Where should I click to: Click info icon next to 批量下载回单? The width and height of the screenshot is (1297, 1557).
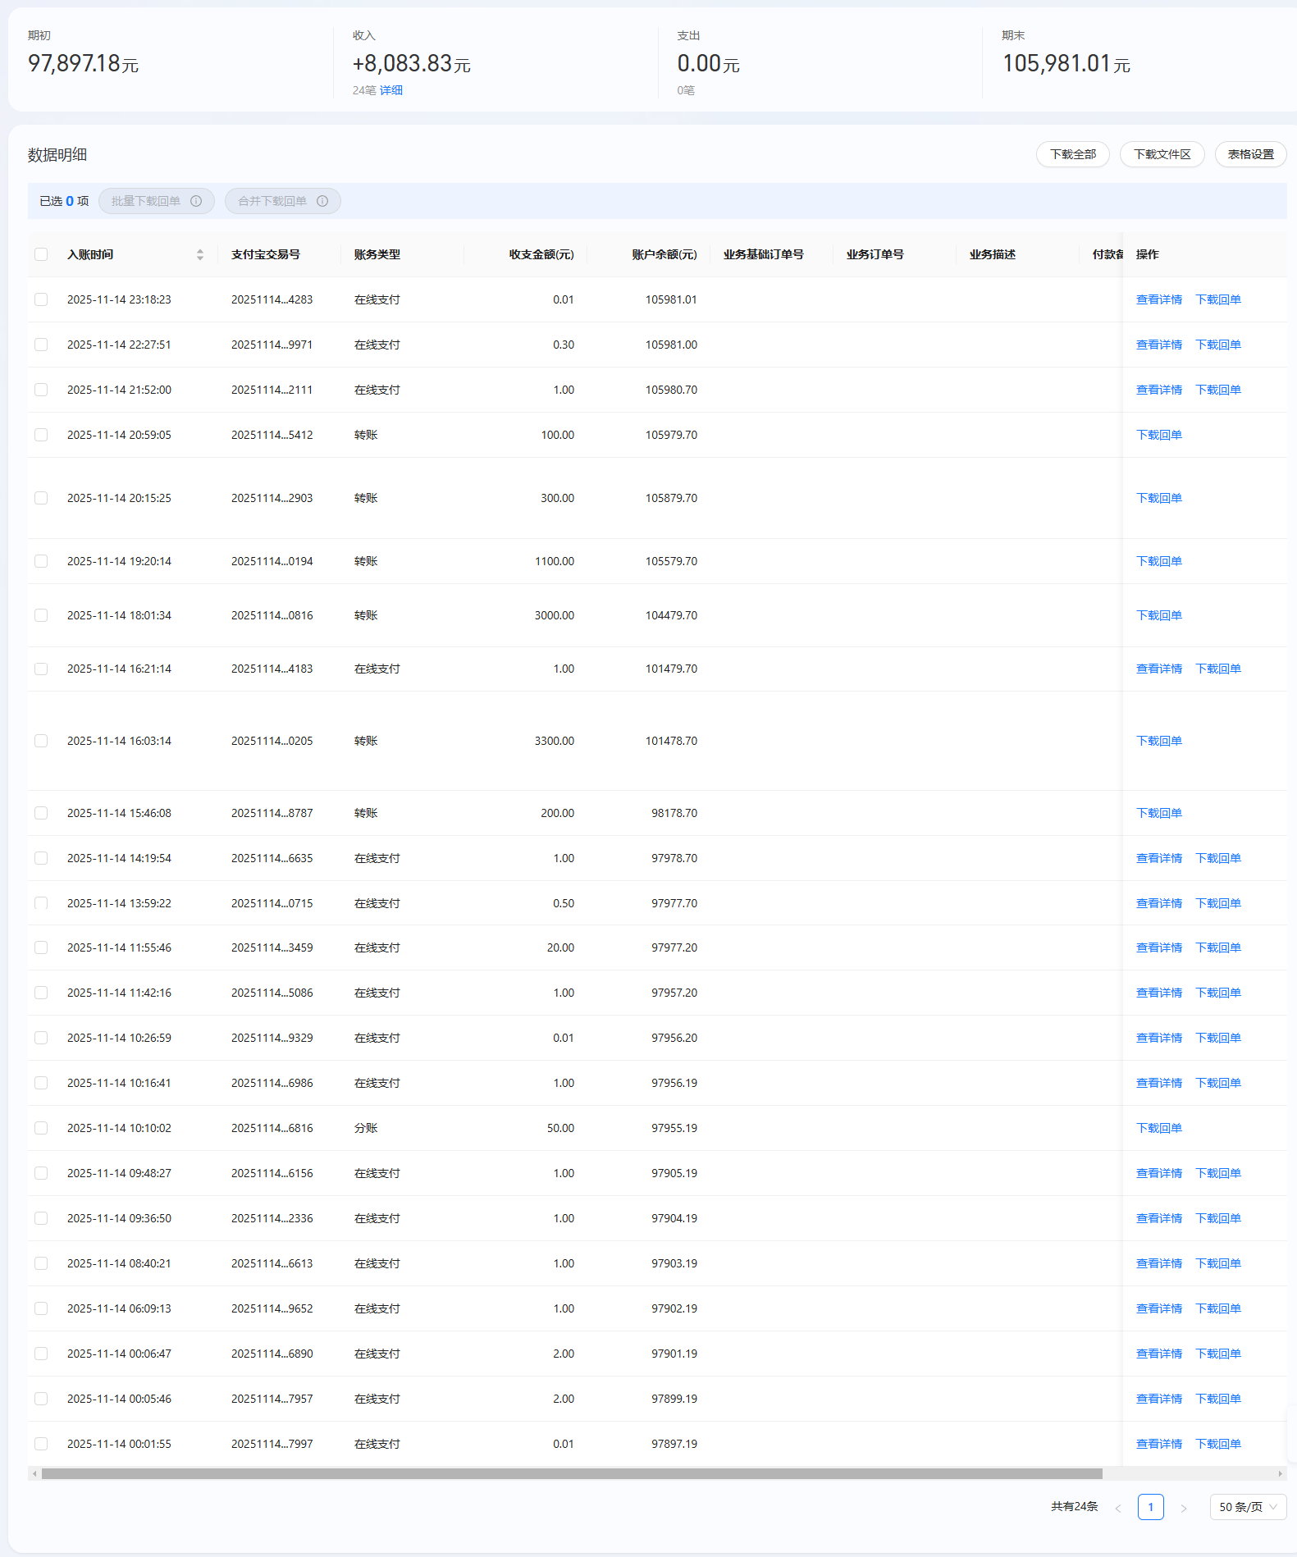pos(196,201)
